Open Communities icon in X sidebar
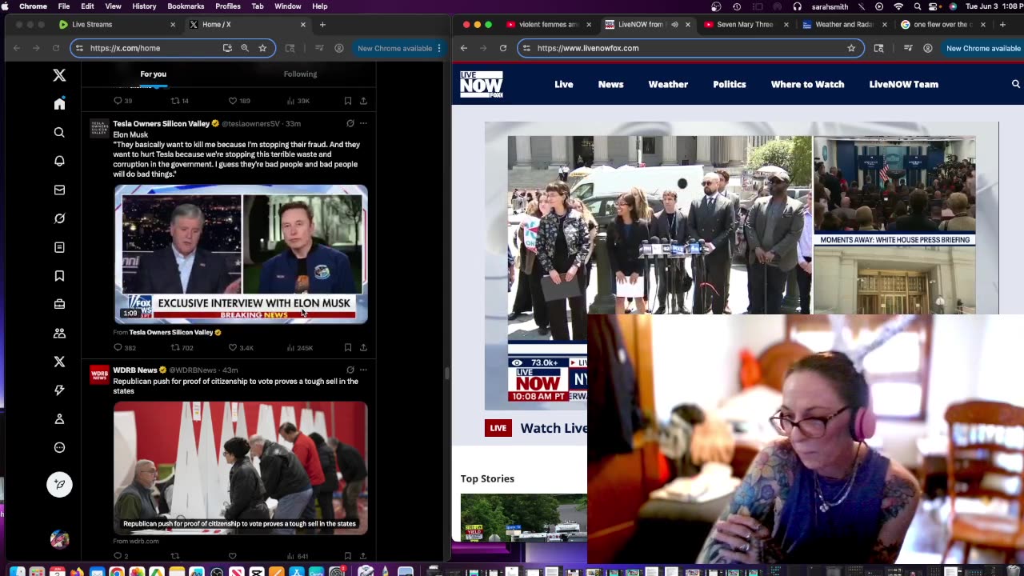 click(x=59, y=333)
